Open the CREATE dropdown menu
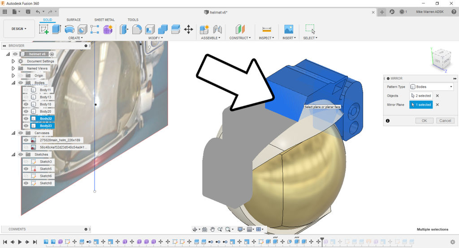Image resolution: width=459 pixels, height=248 pixels. [75, 38]
